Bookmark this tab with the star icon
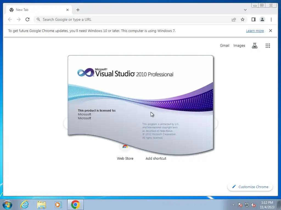Image resolution: width=281 pixels, height=210 pixels. (x=243, y=19)
